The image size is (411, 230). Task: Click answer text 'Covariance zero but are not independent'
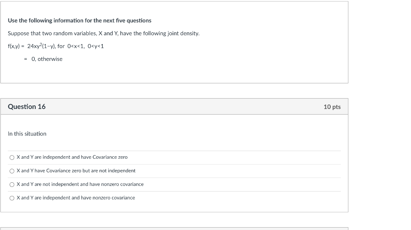click(91, 171)
